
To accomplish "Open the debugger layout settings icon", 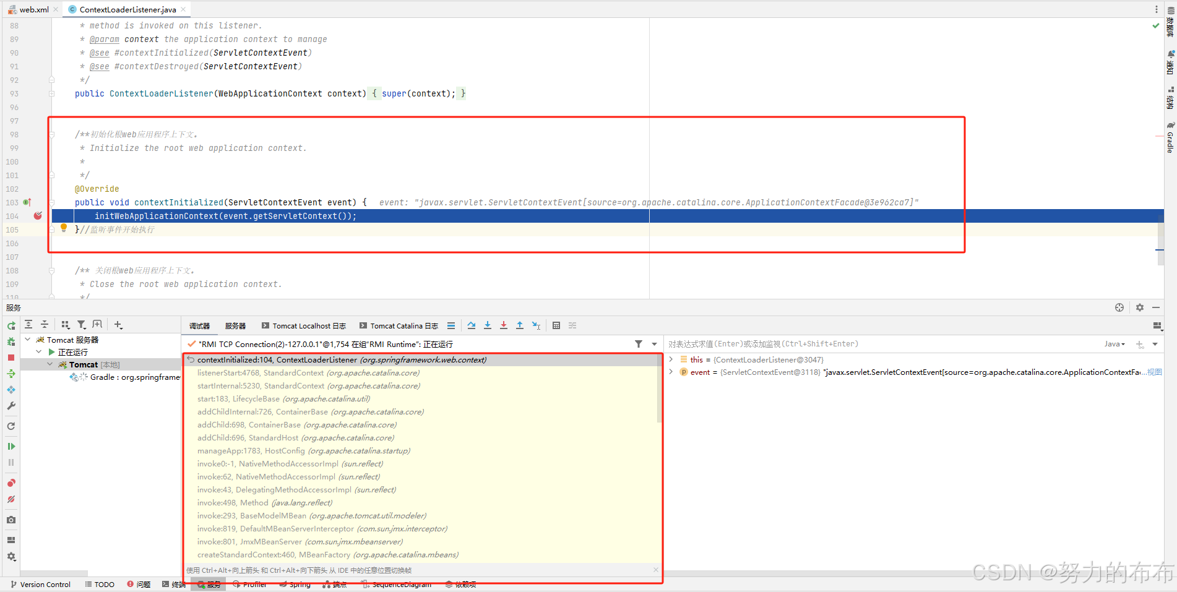I will [1157, 326].
